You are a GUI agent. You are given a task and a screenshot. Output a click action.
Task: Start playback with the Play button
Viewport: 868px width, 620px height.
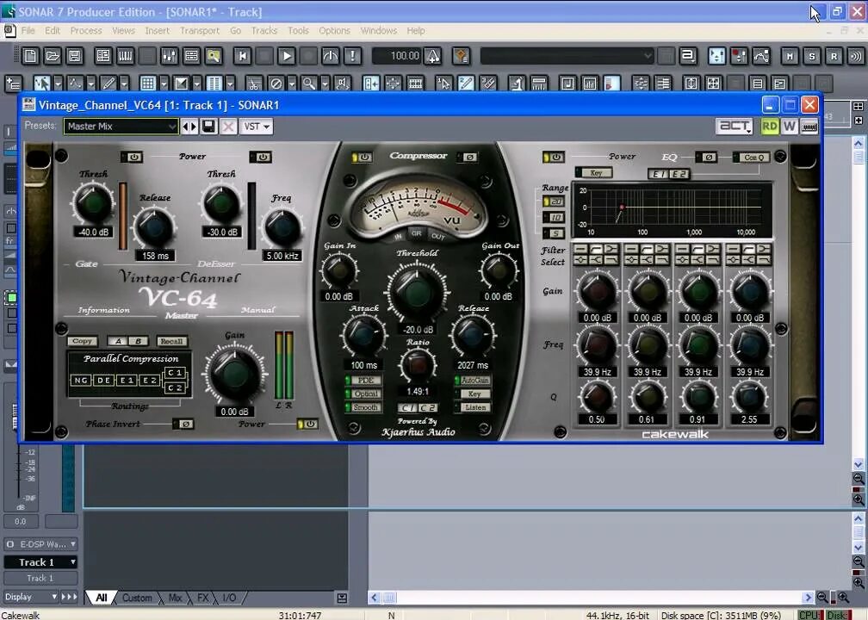click(x=286, y=55)
